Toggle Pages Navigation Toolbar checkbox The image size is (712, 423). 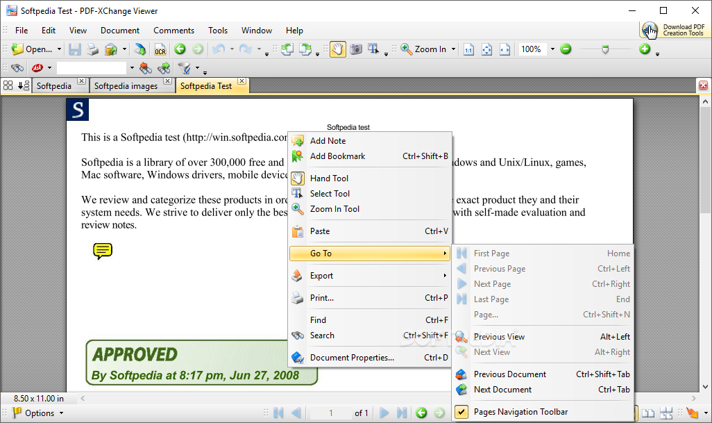click(461, 412)
